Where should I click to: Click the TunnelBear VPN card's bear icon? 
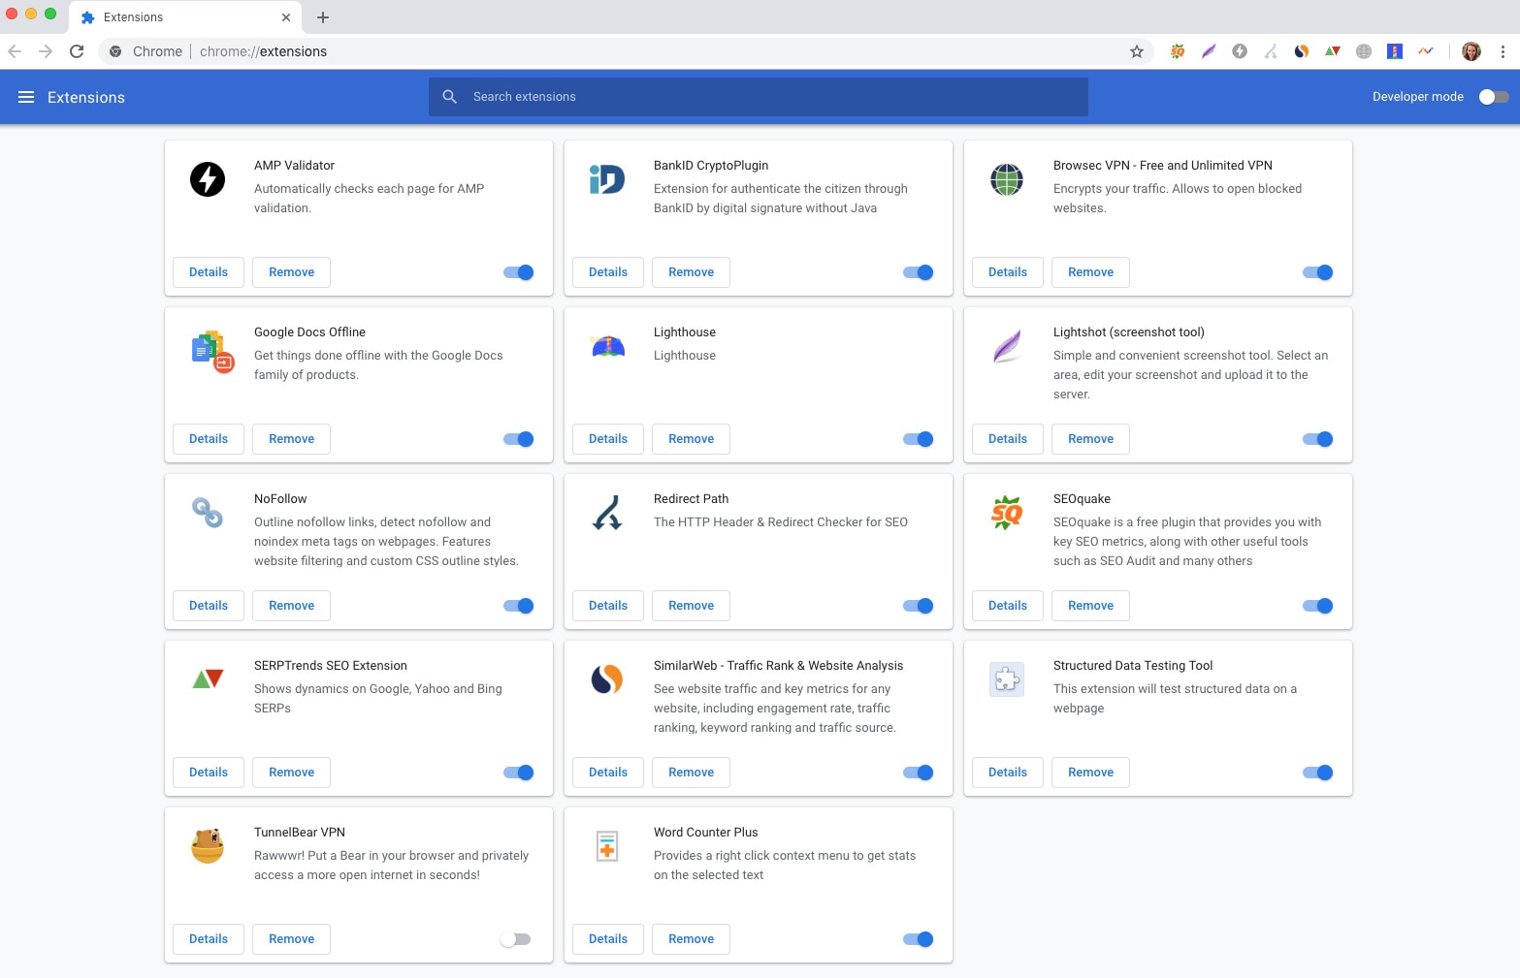click(x=208, y=846)
